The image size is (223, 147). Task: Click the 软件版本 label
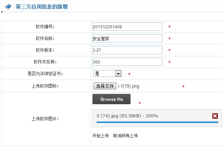coord(45,50)
